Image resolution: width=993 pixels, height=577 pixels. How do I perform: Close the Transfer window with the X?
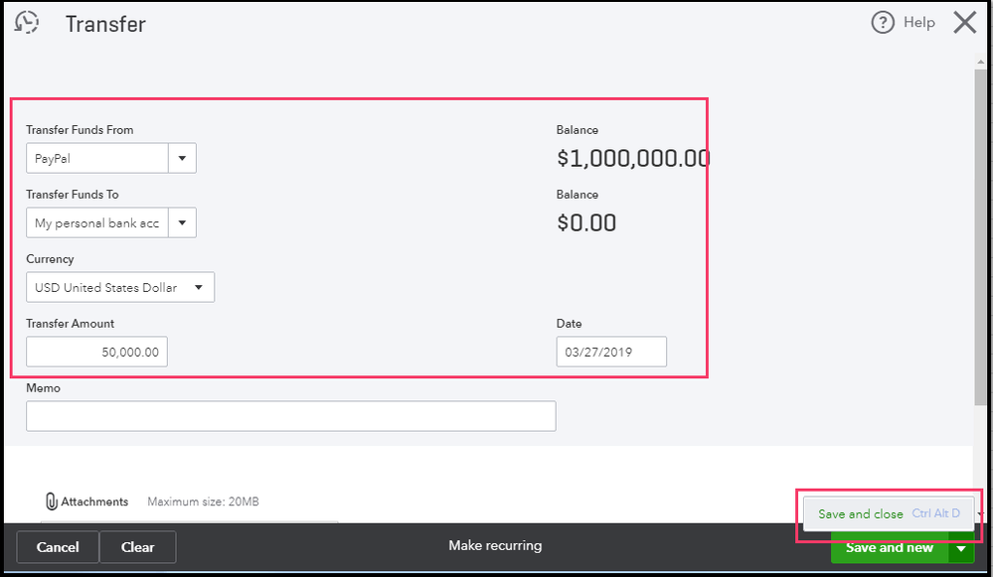point(964,23)
